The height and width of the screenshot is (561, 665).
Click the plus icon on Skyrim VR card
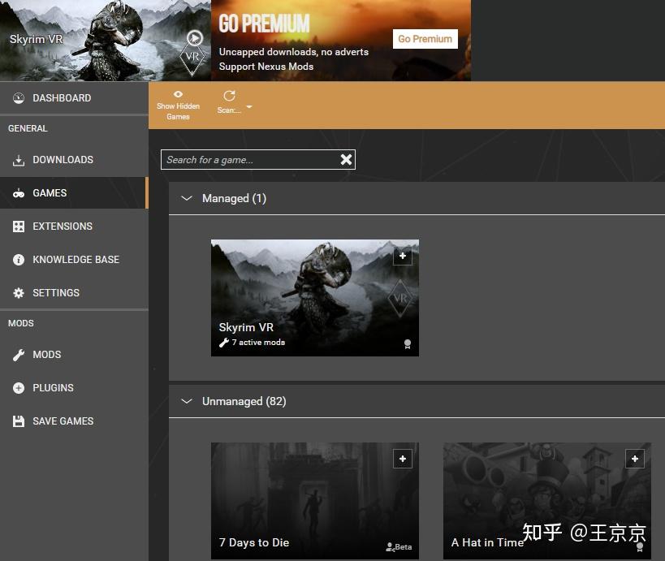[403, 256]
